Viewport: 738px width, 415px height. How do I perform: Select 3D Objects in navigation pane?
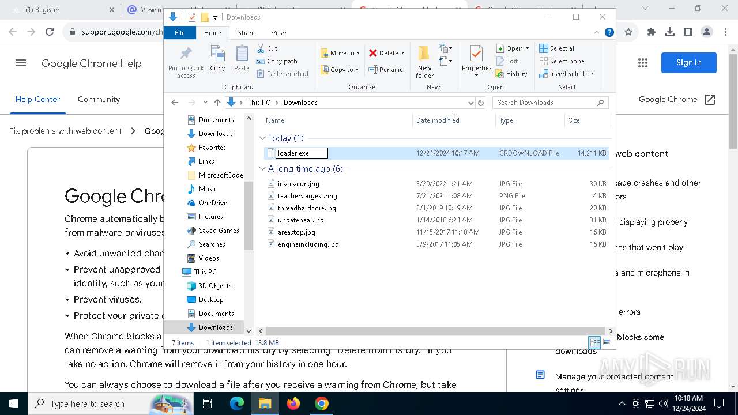point(215,286)
